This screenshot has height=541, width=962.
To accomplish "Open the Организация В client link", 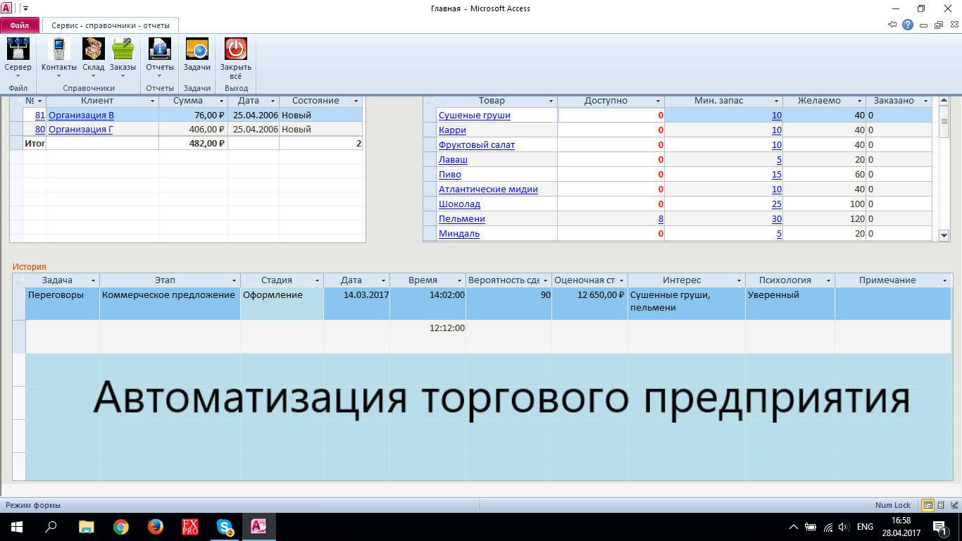I will [81, 115].
